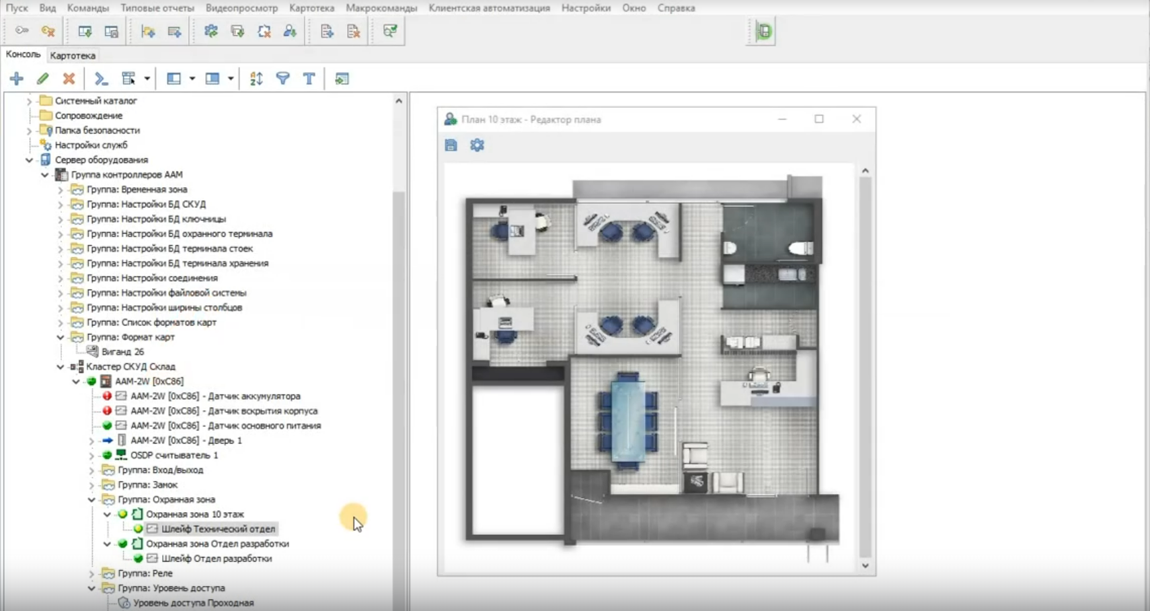The image size is (1150, 611).
Task: Collapse the Сервер оборудования tree node
Action: coord(29,160)
